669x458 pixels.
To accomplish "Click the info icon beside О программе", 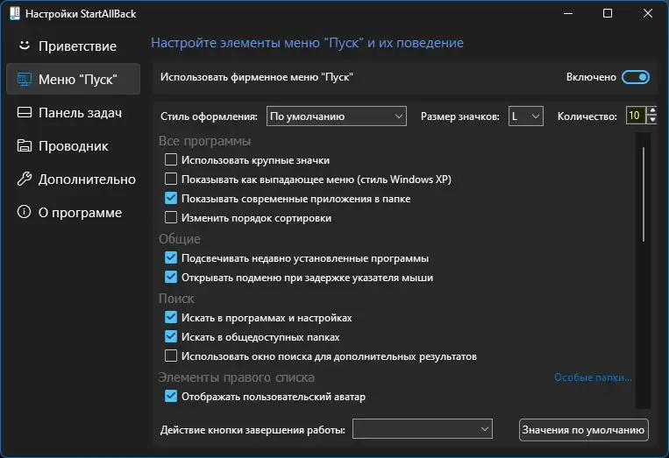I will [x=25, y=212].
